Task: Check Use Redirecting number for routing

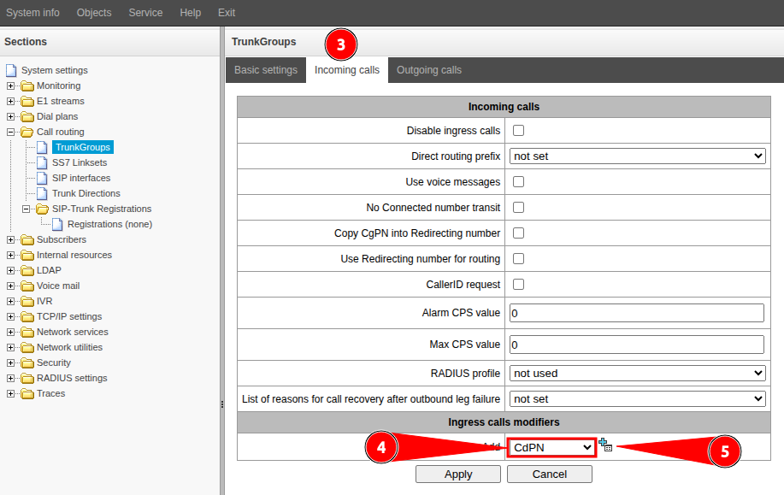Action: pos(518,258)
